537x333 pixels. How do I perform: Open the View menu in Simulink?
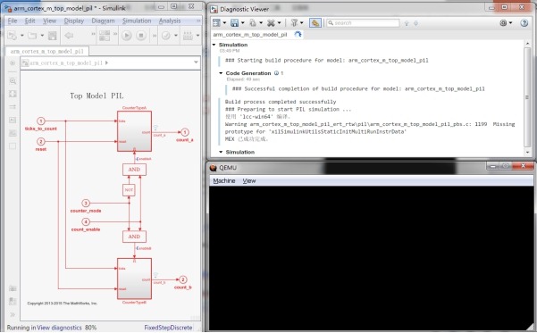pyautogui.click(x=50, y=21)
